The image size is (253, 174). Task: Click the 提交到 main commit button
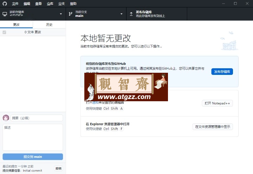coord(33,157)
